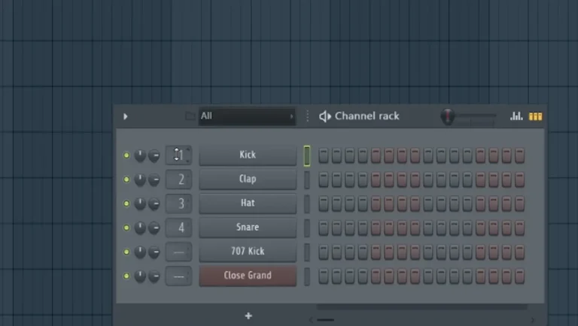
Task: Click the 707 Kick volume knob
Action: point(154,252)
